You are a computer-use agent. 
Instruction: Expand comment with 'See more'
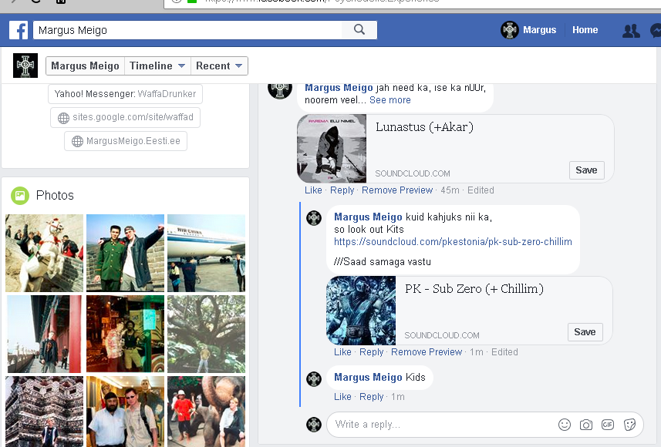pyautogui.click(x=390, y=100)
